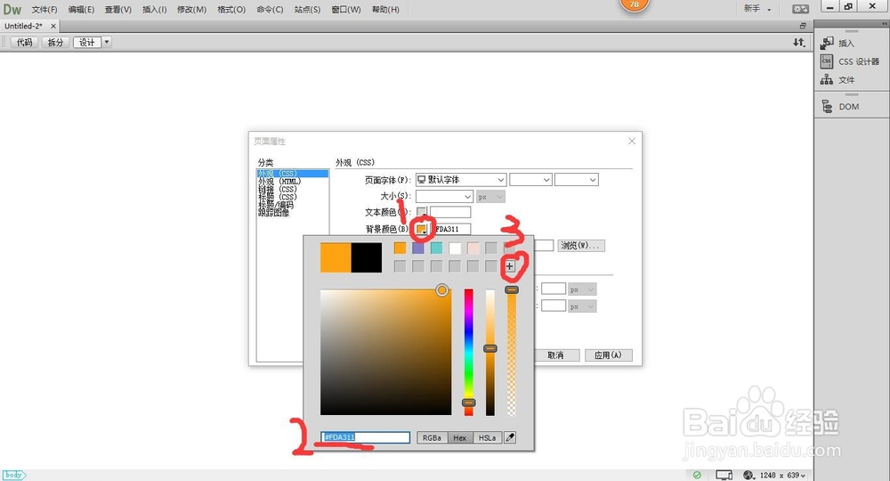Click the 浏览(W)... browse button
This screenshot has height=481, width=890.
pos(580,245)
